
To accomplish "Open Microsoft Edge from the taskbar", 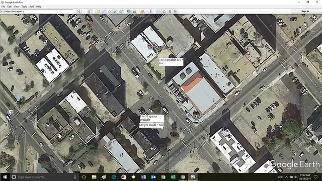I will pos(114,177).
